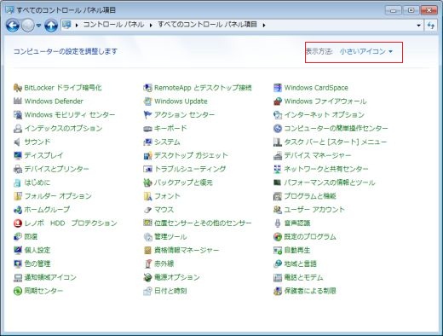Click the up-arrow navigation button
This screenshot has width=443, height=336.
point(51,26)
